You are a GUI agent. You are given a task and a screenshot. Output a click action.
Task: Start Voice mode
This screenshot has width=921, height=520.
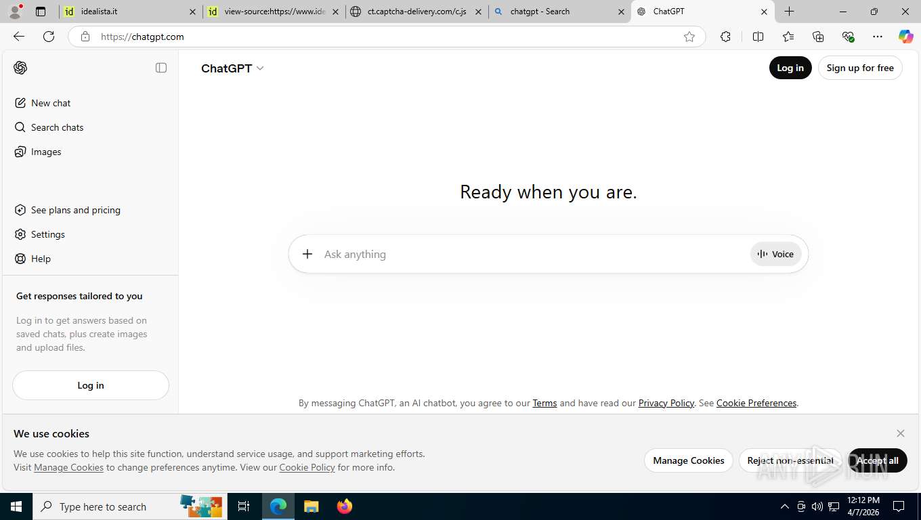[776, 254]
